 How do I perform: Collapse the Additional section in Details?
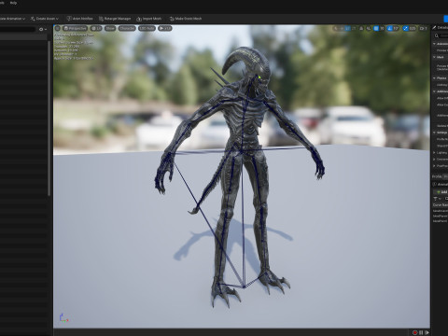435,91
